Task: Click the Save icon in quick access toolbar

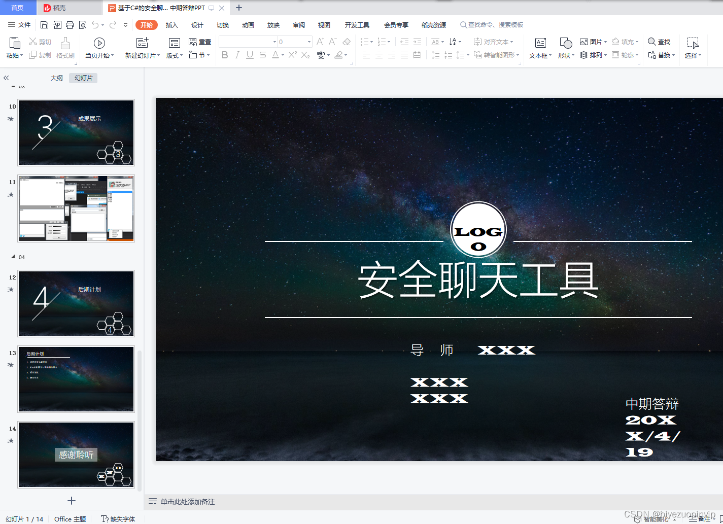Action: (x=44, y=25)
